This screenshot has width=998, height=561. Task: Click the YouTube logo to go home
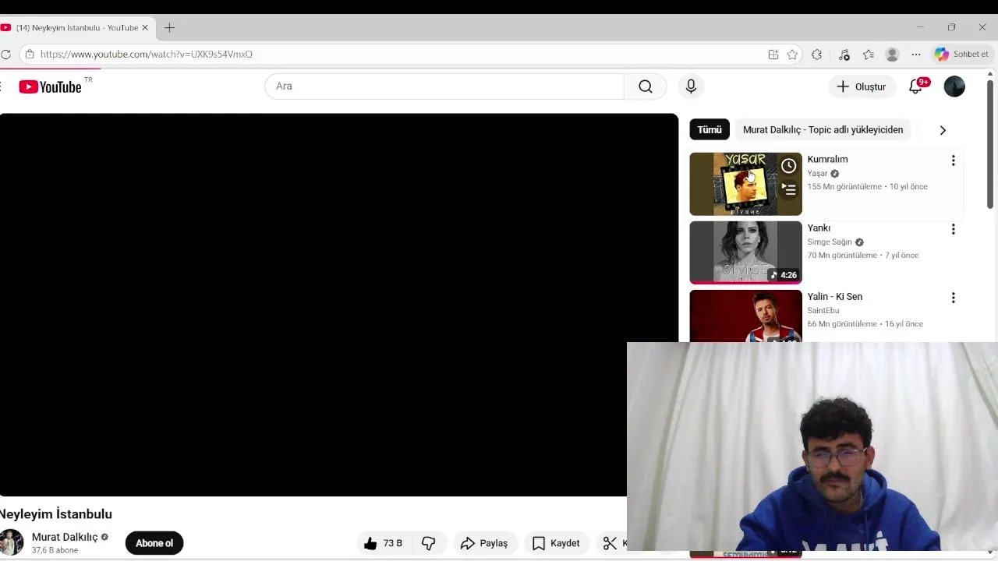[51, 86]
